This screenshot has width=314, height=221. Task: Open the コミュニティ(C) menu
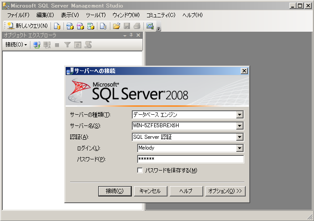click(x=161, y=15)
